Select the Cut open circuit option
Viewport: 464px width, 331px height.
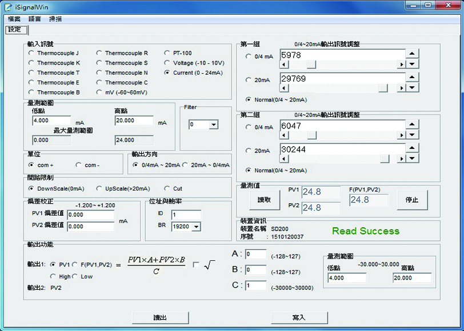coord(167,188)
